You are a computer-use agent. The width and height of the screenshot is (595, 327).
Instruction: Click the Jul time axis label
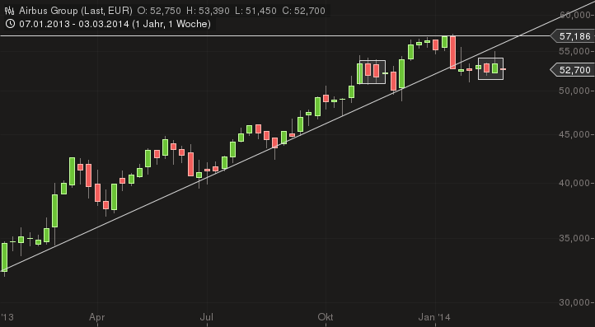pos(207,317)
